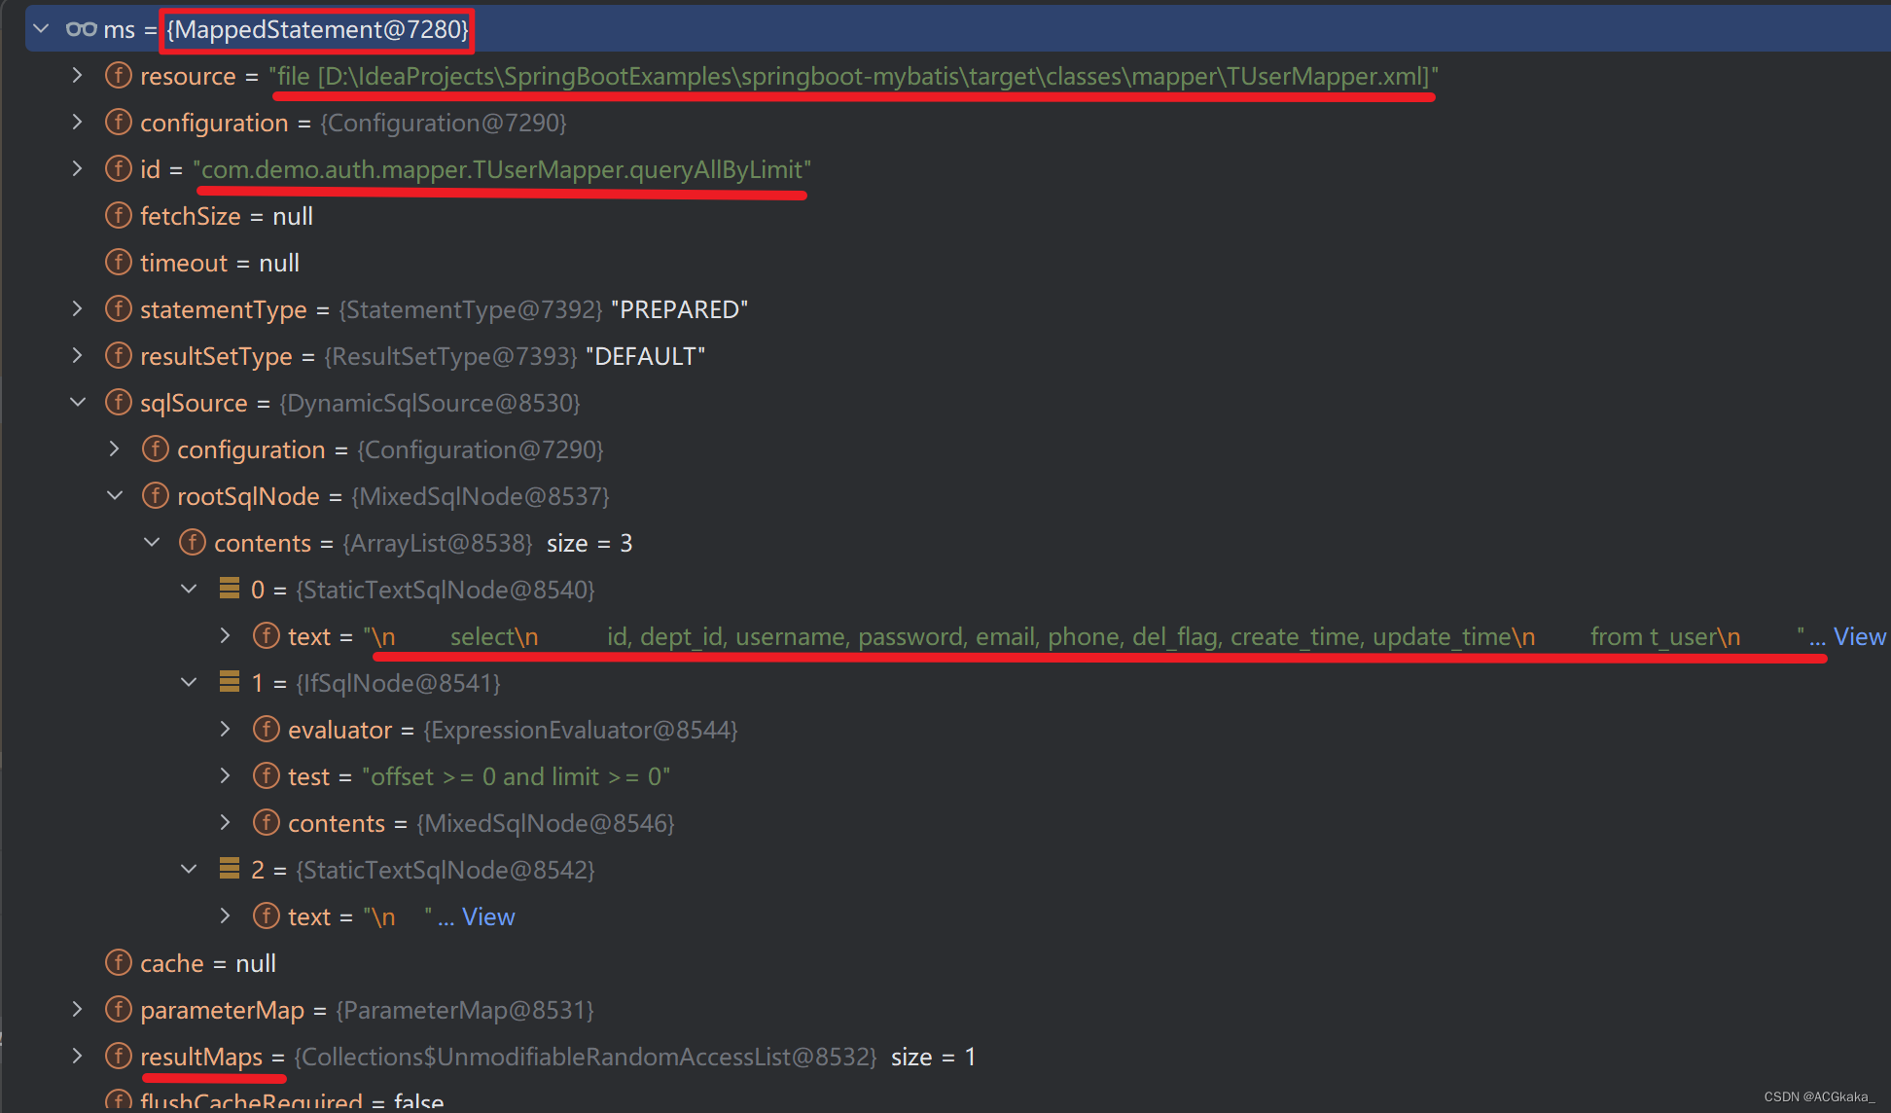This screenshot has width=1891, height=1113.
Task: Click list element icon for index 0
Action: 230,589
